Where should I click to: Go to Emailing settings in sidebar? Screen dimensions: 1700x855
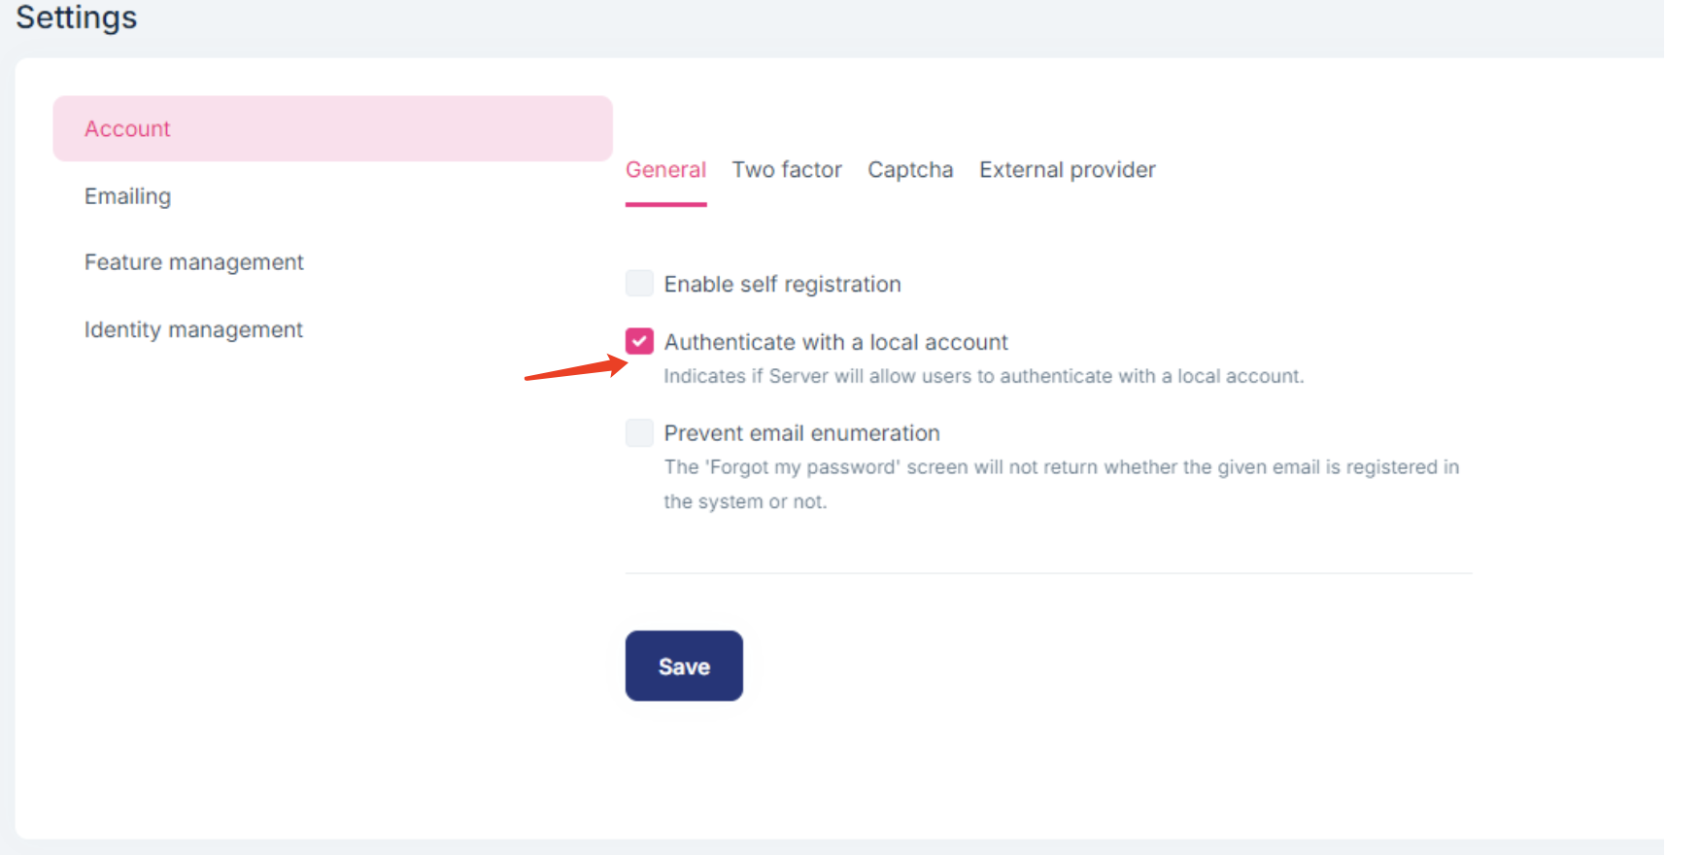(127, 196)
